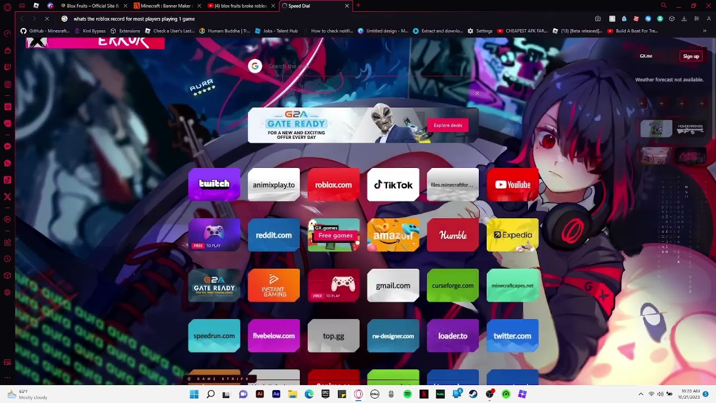This screenshot has width=716, height=403.
Task: Show hidden system tray icons
Action: click(x=641, y=394)
